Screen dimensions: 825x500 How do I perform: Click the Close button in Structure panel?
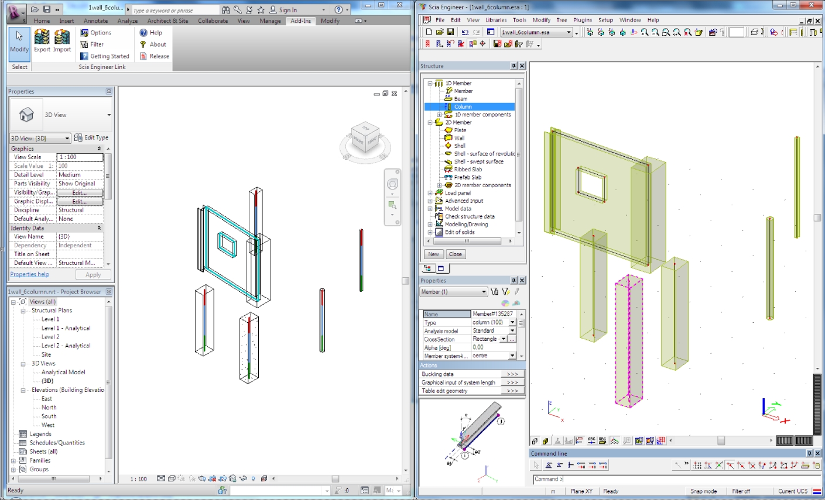pos(456,254)
